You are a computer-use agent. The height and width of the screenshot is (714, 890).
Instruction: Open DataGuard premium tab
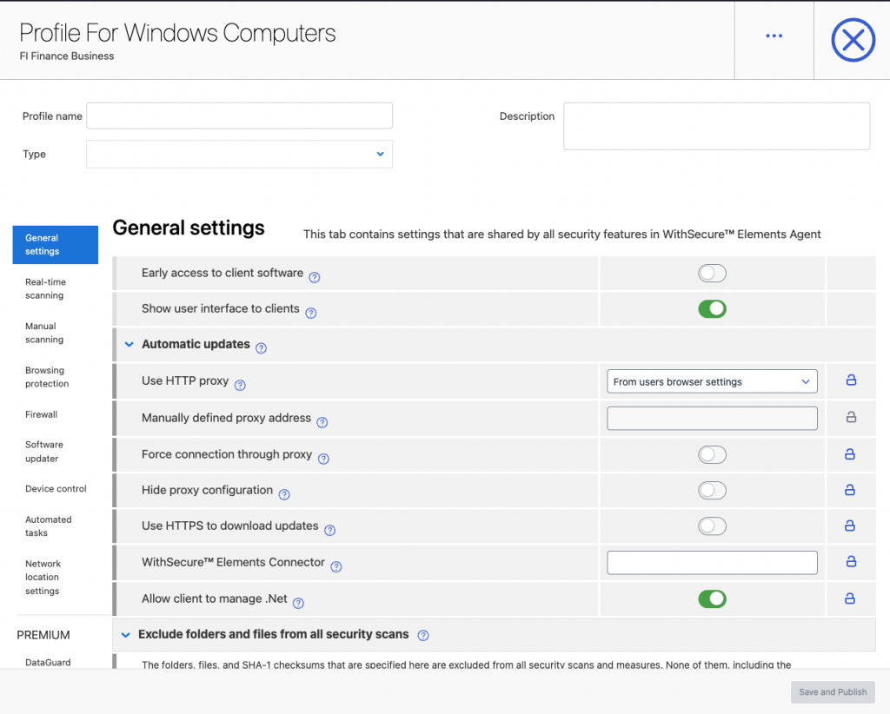click(49, 663)
